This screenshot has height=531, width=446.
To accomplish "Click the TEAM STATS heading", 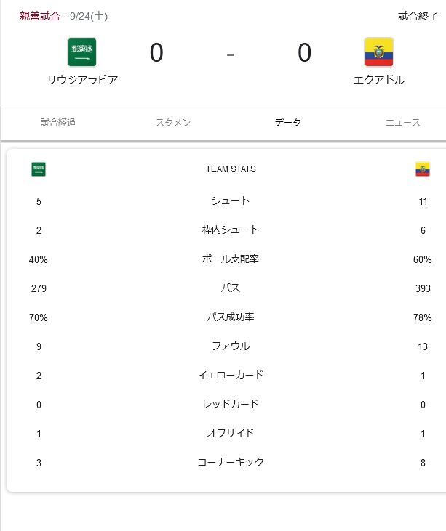I will 231,169.
